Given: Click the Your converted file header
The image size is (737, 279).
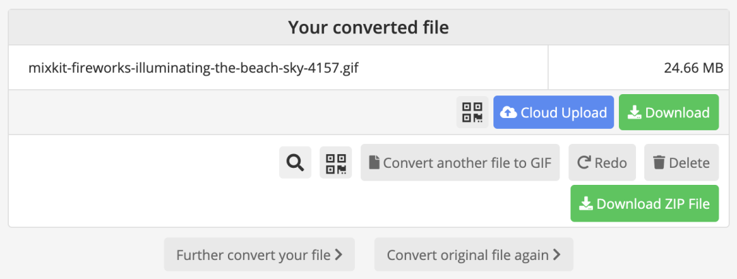Looking at the screenshot, I should [369, 28].
